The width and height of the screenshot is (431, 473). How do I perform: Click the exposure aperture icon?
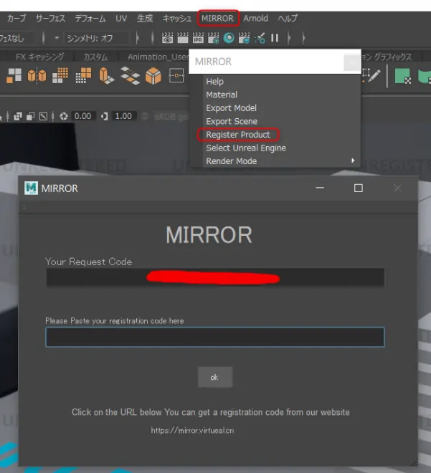64,116
